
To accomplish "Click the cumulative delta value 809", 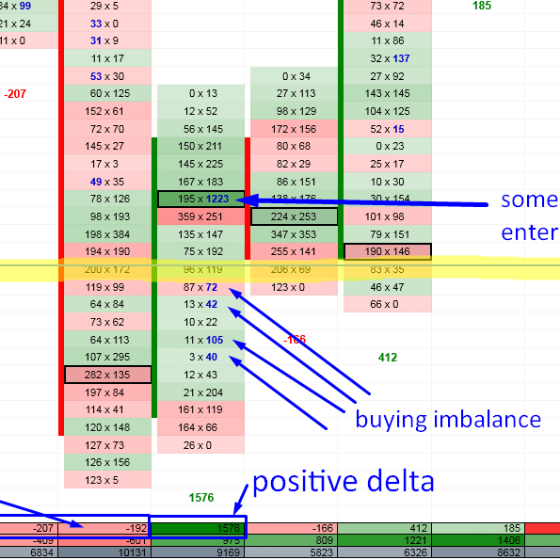I will [291, 539].
